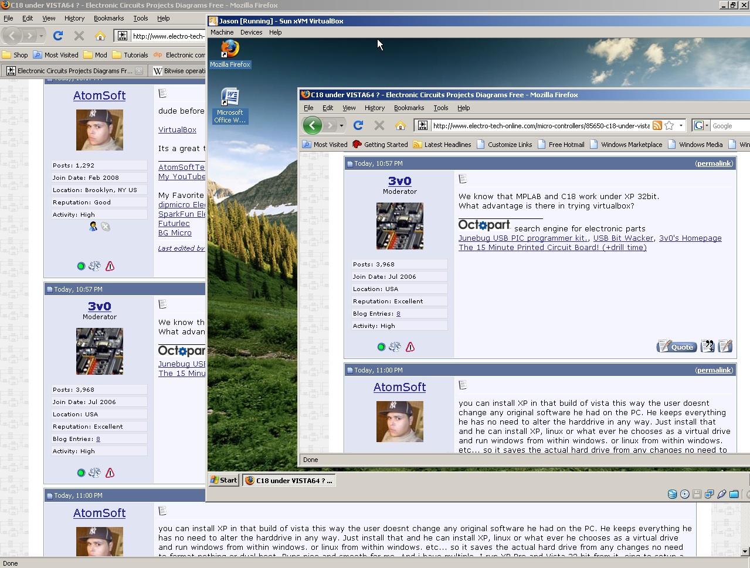Screen dimensions: 750x568
Task: Report AtomSoft's post in the outer Firefox
Action: (x=110, y=266)
